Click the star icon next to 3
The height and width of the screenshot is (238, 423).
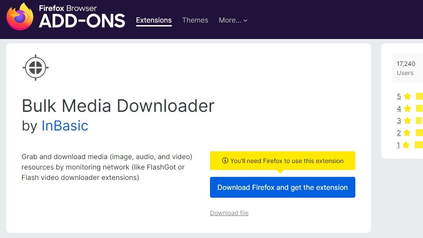tap(407, 121)
